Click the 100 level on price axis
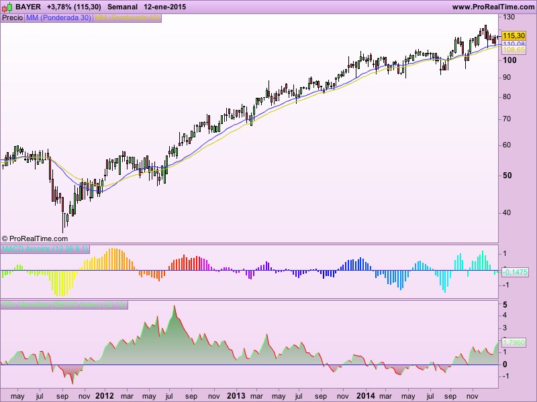Screen dimensions: 537x402 (x=509, y=60)
